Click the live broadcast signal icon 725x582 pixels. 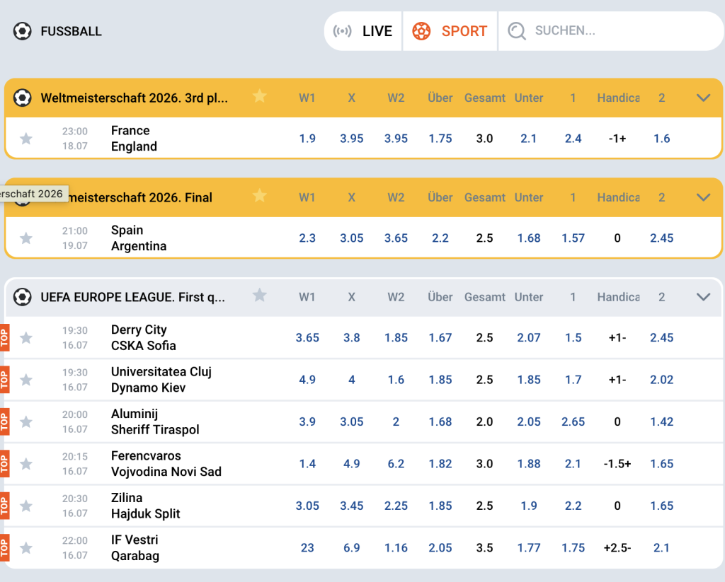click(342, 31)
